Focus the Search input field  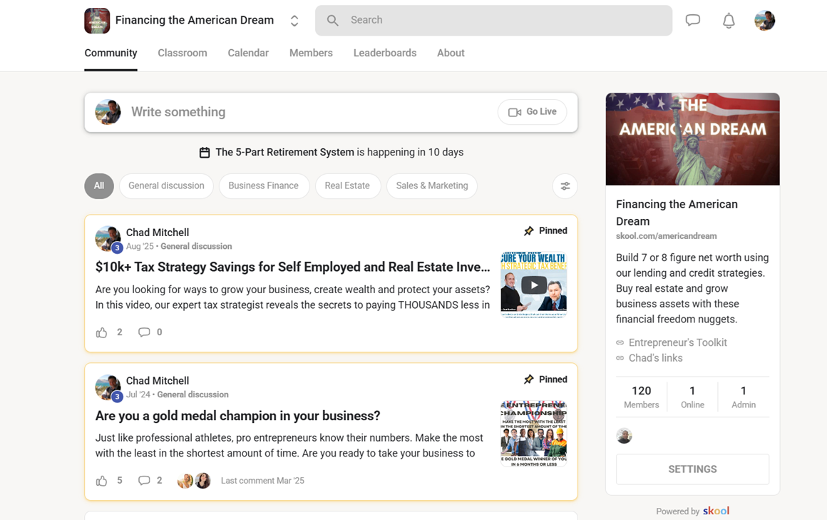(493, 21)
